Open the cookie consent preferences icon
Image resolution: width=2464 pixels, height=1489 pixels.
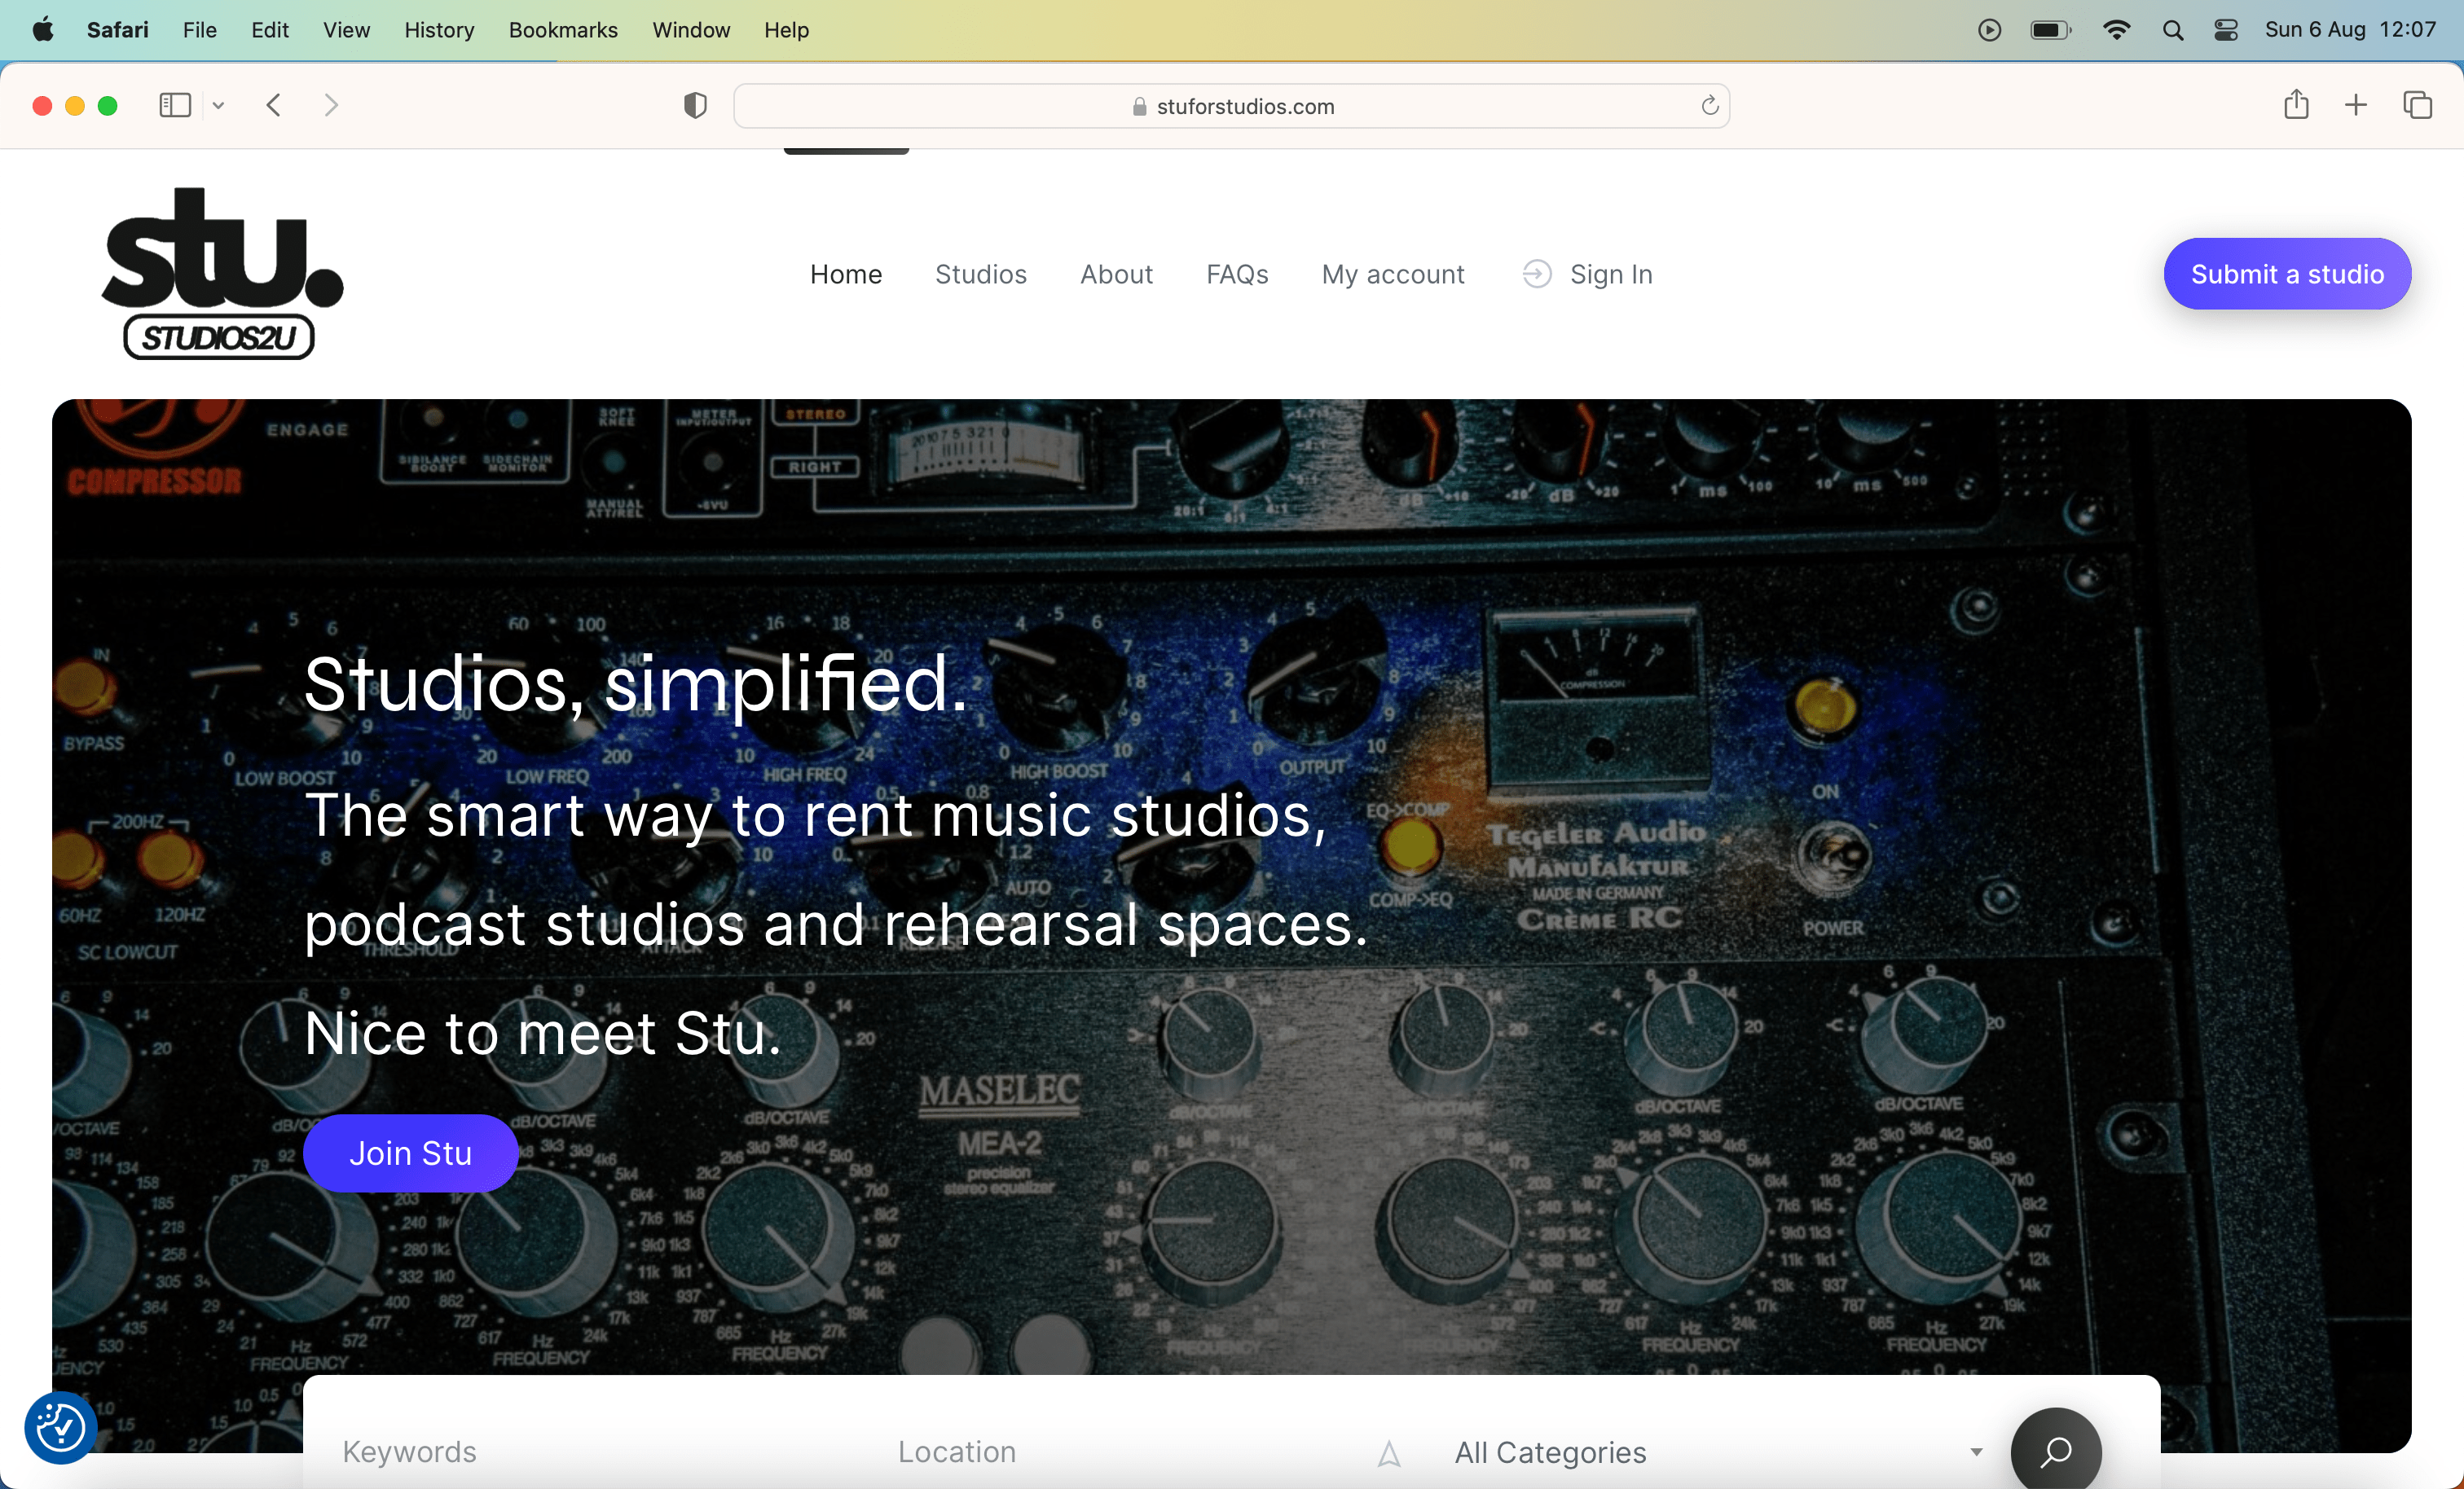61,1428
